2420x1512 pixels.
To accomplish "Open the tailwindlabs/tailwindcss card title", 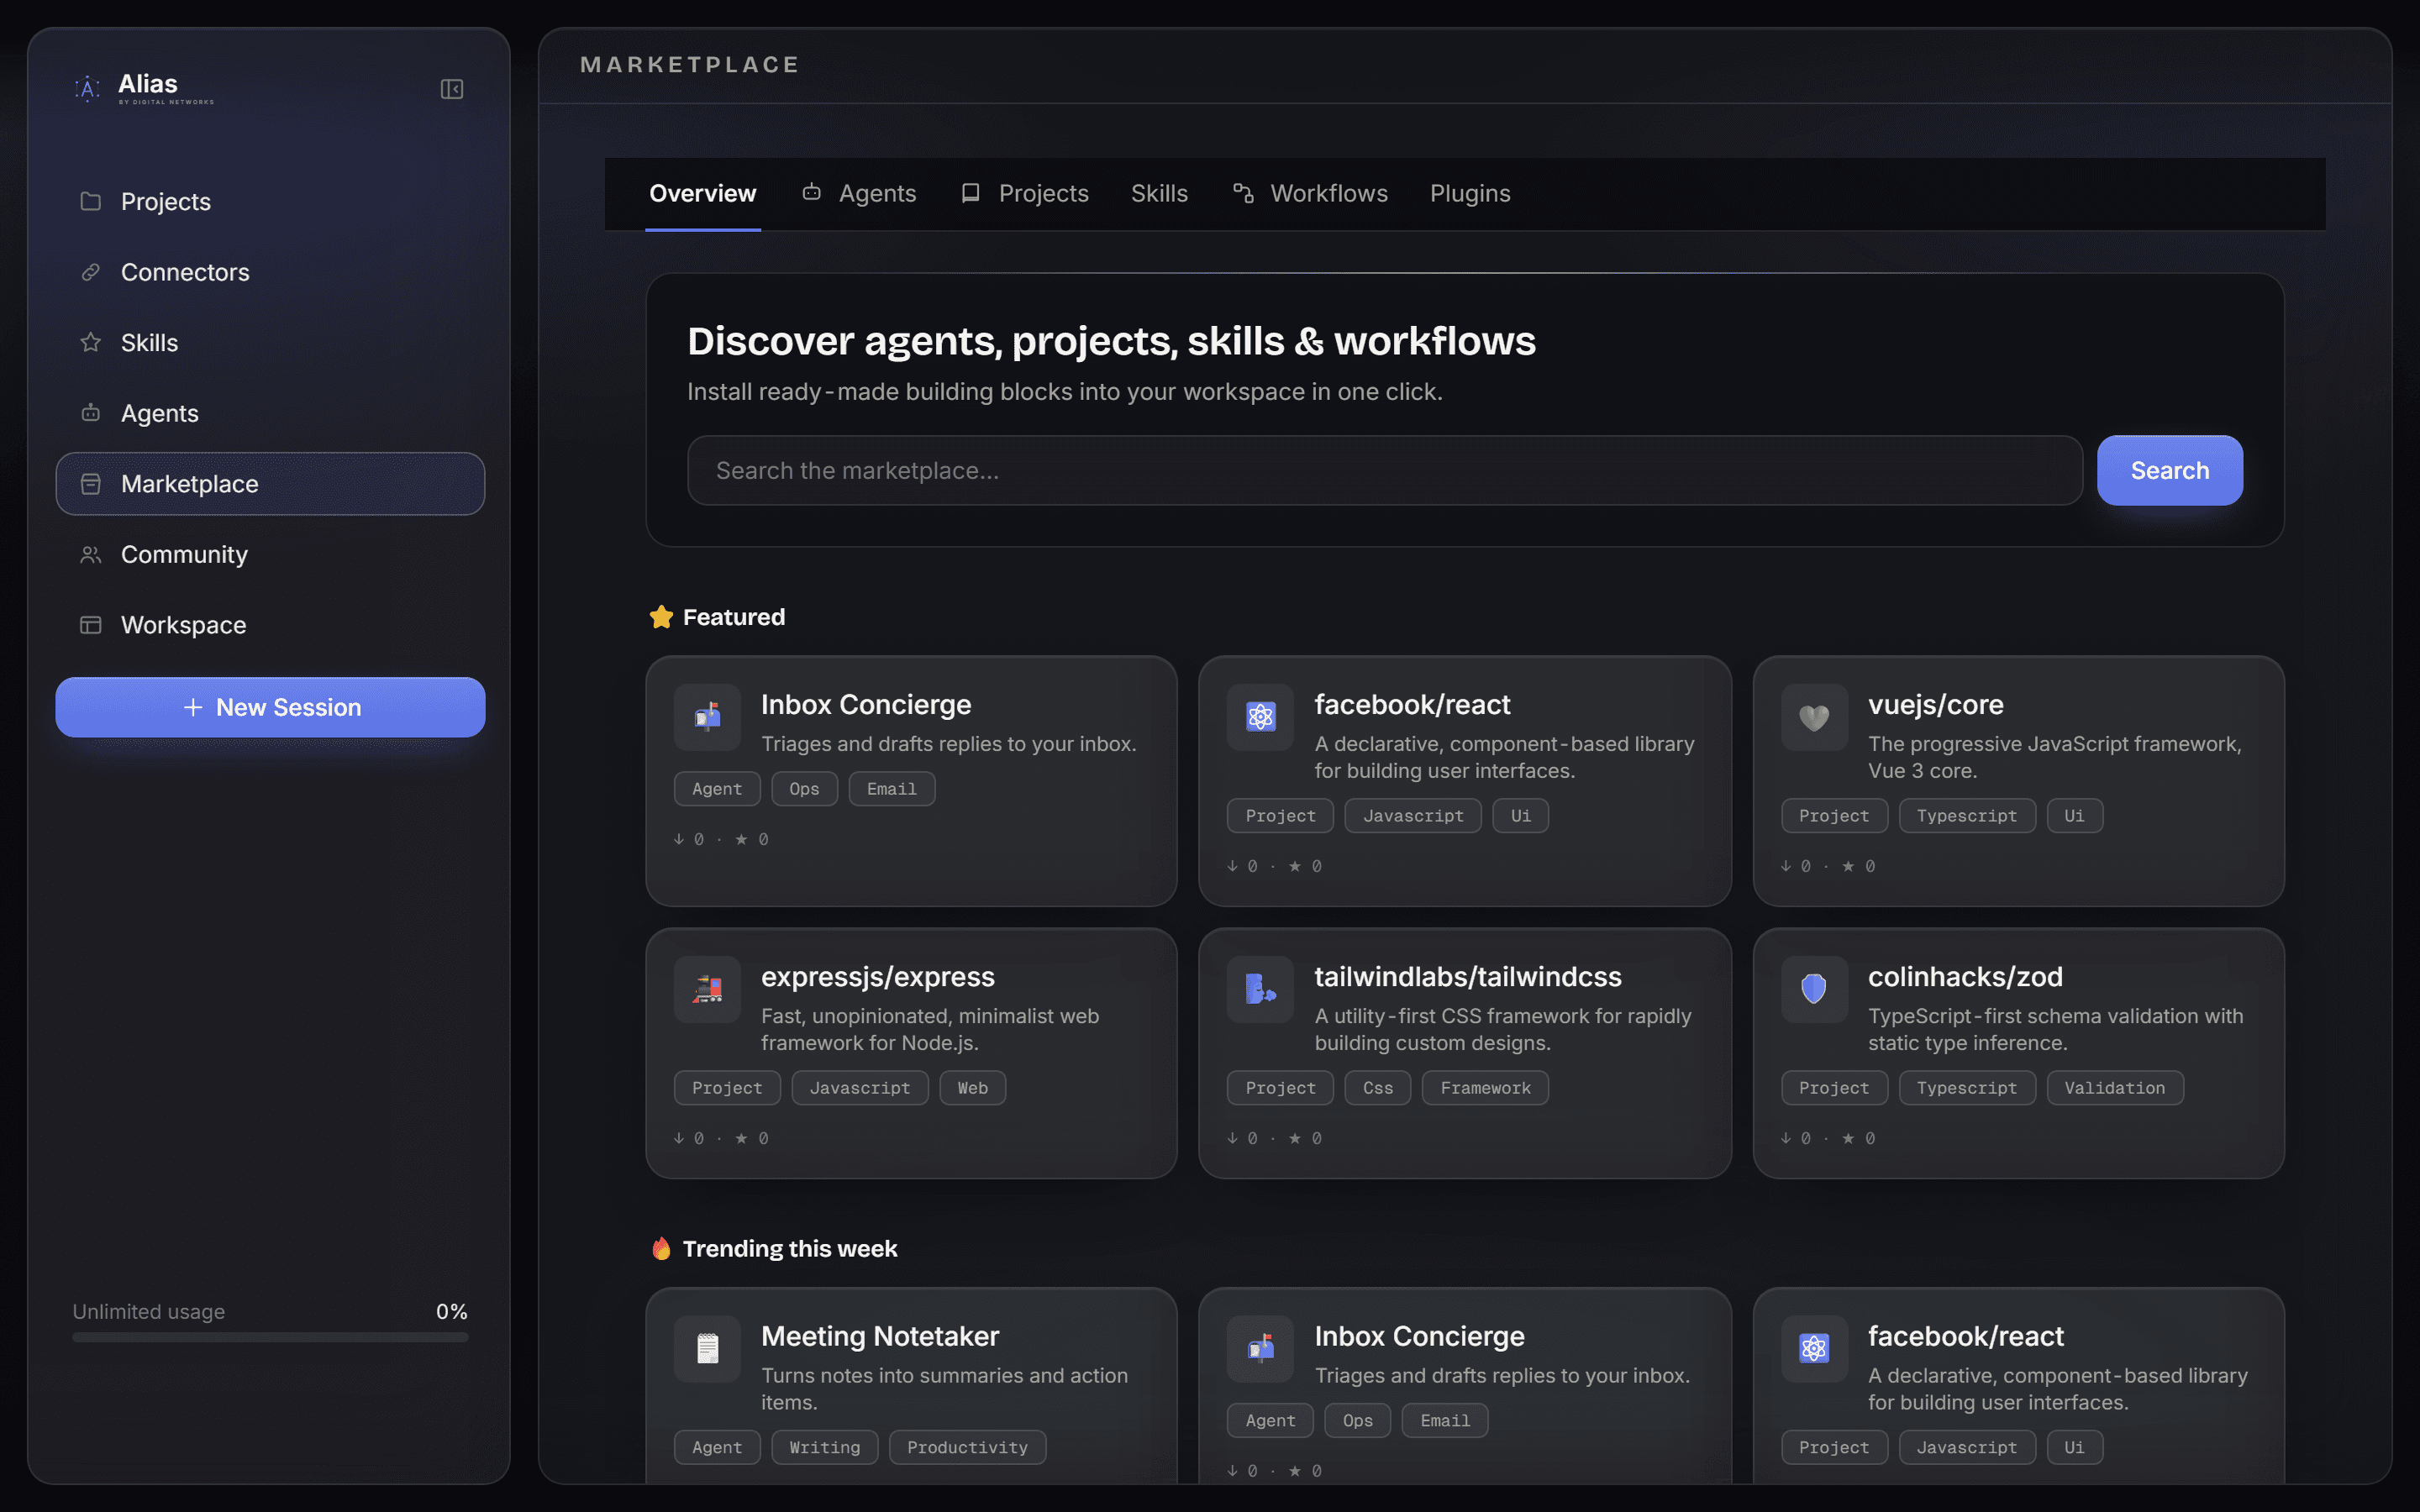I will [x=1468, y=977].
